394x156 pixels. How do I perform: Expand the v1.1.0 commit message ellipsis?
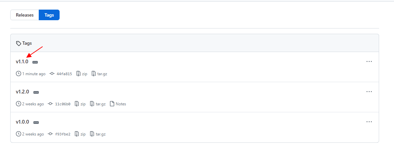(x=35, y=62)
